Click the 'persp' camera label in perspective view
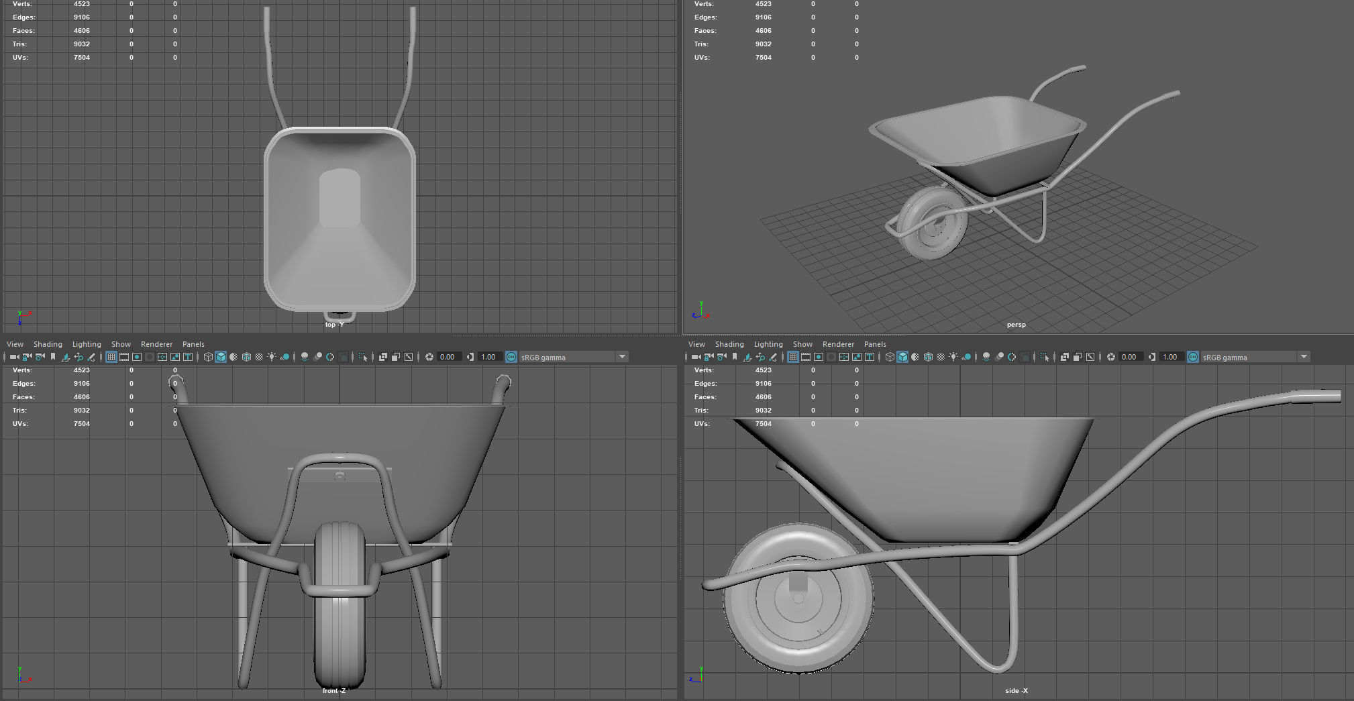Image resolution: width=1354 pixels, height=701 pixels. (x=1016, y=325)
